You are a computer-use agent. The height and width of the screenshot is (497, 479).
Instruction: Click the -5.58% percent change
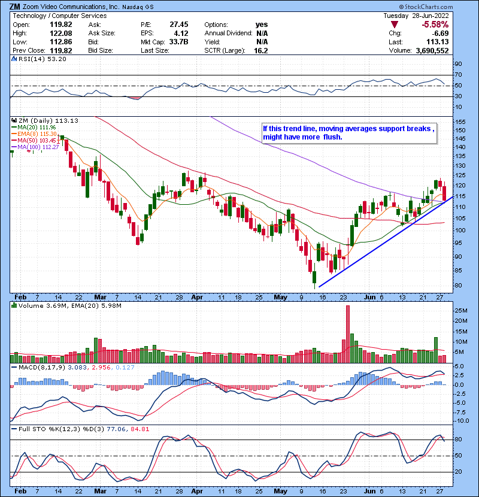[x=435, y=25]
